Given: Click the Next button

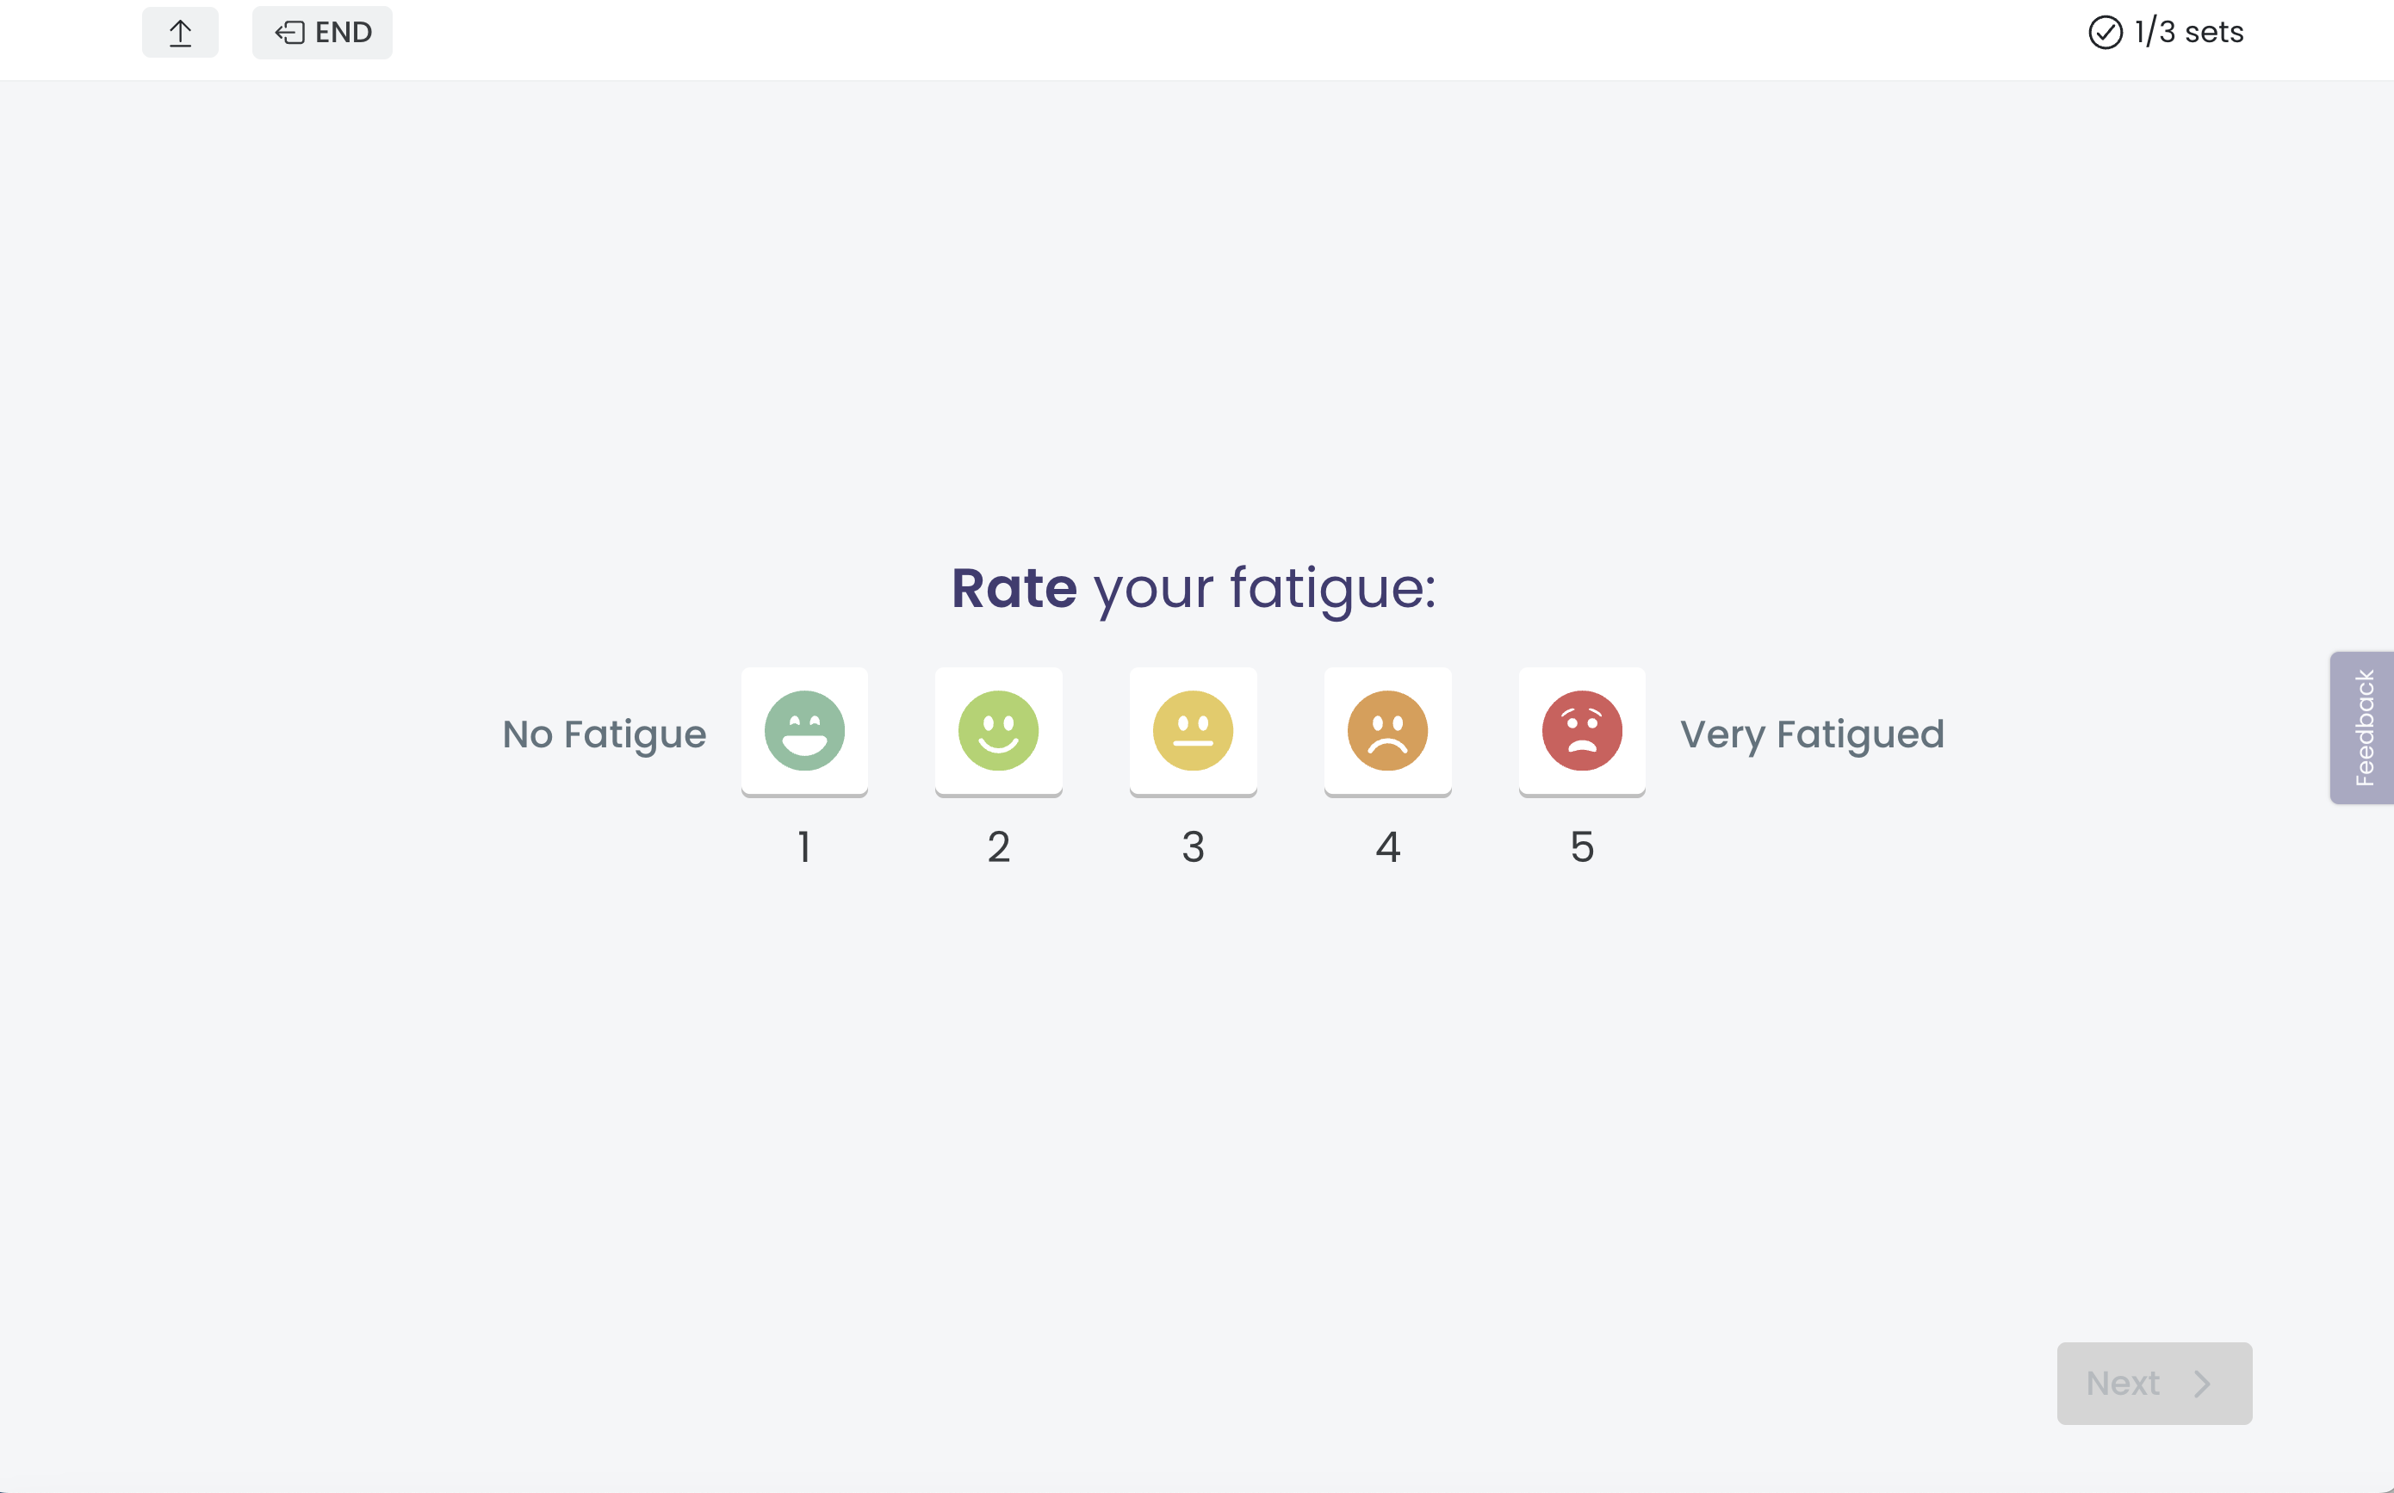Looking at the screenshot, I should [2154, 1383].
